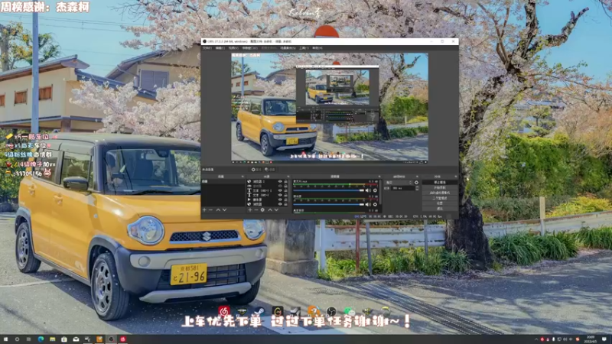This screenshot has height=344, width=612.
Task: Open OBS 设置 from Controls
Action: point(440,203)
